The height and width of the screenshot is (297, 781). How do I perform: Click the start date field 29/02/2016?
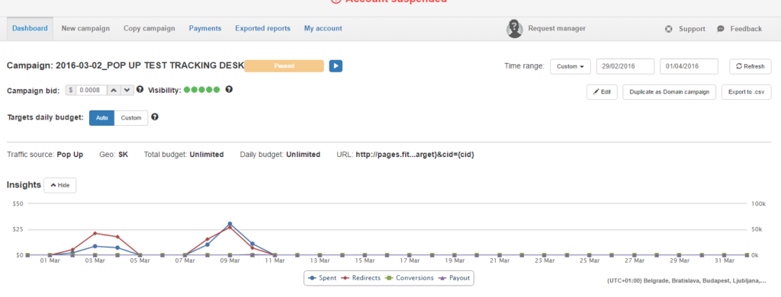625,66
